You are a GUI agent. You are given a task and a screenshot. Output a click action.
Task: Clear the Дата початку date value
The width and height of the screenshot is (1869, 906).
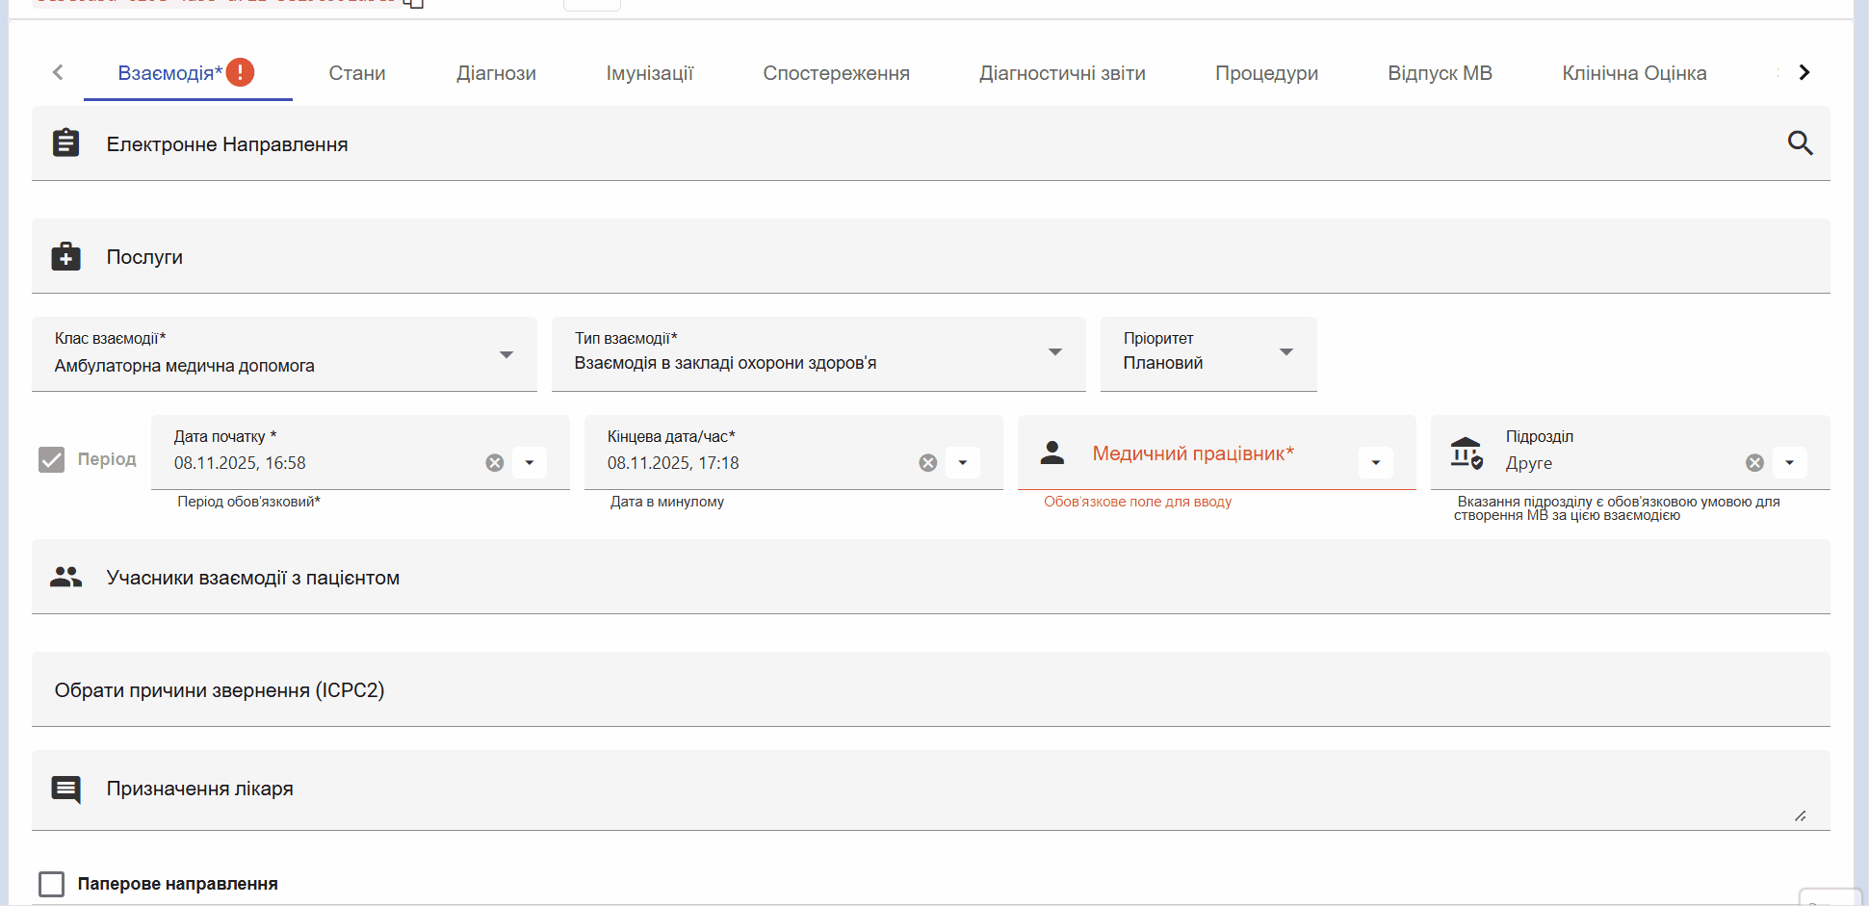tap(495, 463)
